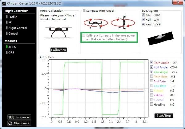Viewport: 185px width, 129px height.
Task: Click the language glyph icon beside Language
Action: coord(11,117)
